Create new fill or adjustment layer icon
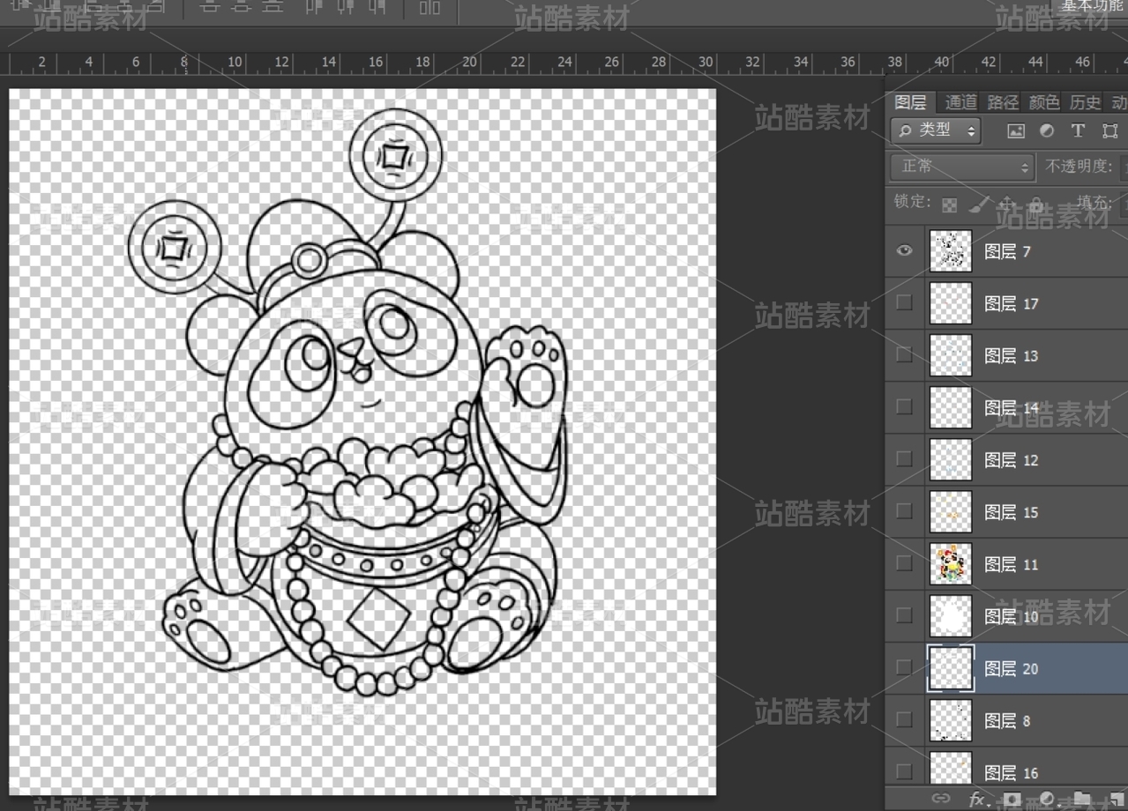 click(1047, 799)
